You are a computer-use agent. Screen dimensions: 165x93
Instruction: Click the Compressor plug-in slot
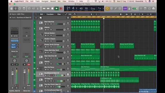[x=14, y=39]
